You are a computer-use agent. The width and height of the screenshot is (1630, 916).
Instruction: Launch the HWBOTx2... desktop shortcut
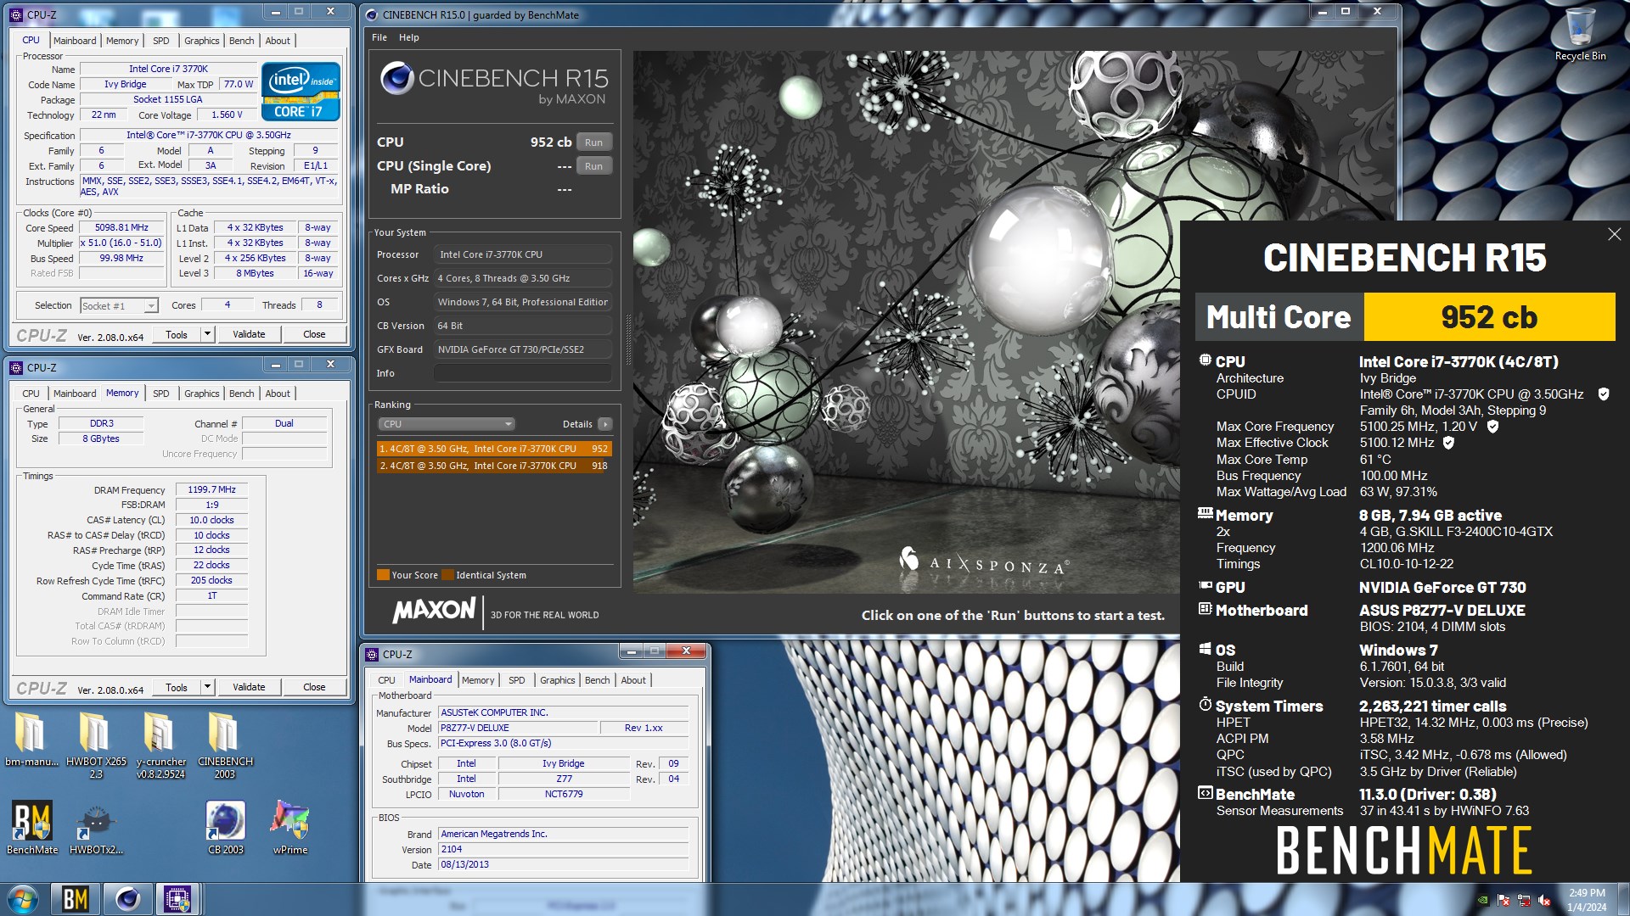(x=96, y=828)
